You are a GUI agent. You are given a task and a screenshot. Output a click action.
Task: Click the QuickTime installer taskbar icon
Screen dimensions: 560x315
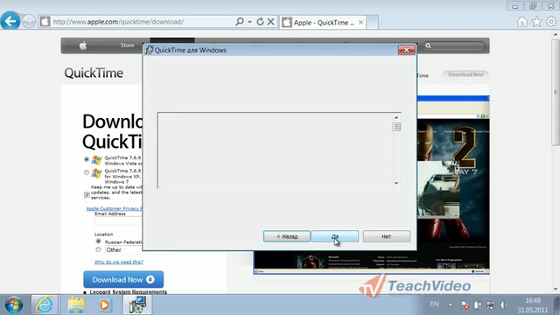(x=137, y=304)
